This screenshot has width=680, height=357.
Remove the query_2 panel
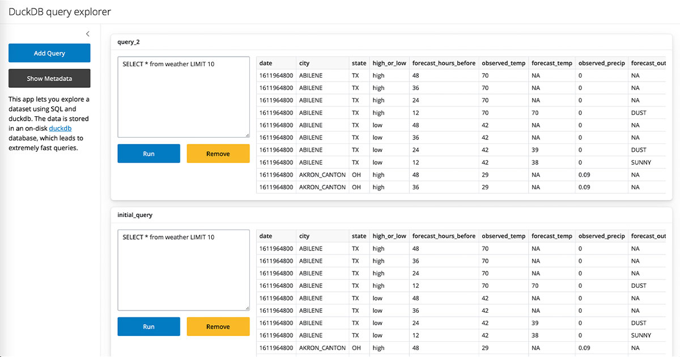pos(218,154)
